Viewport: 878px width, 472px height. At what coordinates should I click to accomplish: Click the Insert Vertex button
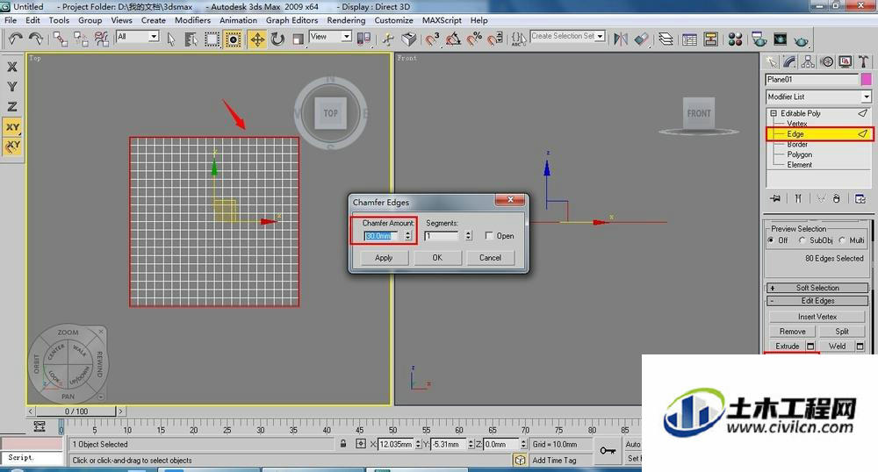coord(817,317)
